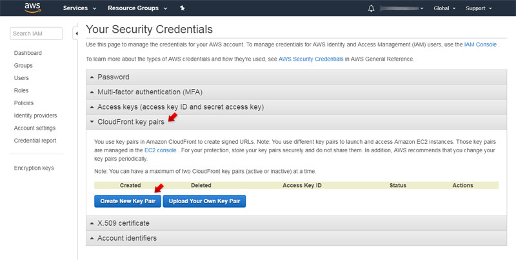Go to Dashboard in sidebar

(28, 53)
